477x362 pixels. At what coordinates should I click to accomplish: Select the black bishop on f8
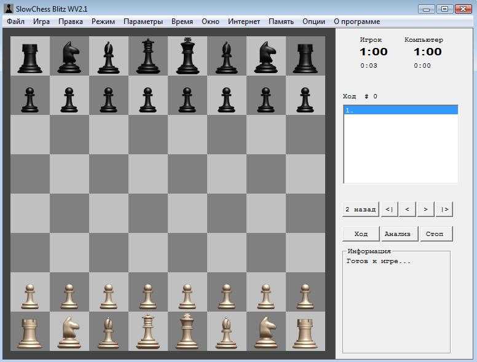(x=226, y=58)
